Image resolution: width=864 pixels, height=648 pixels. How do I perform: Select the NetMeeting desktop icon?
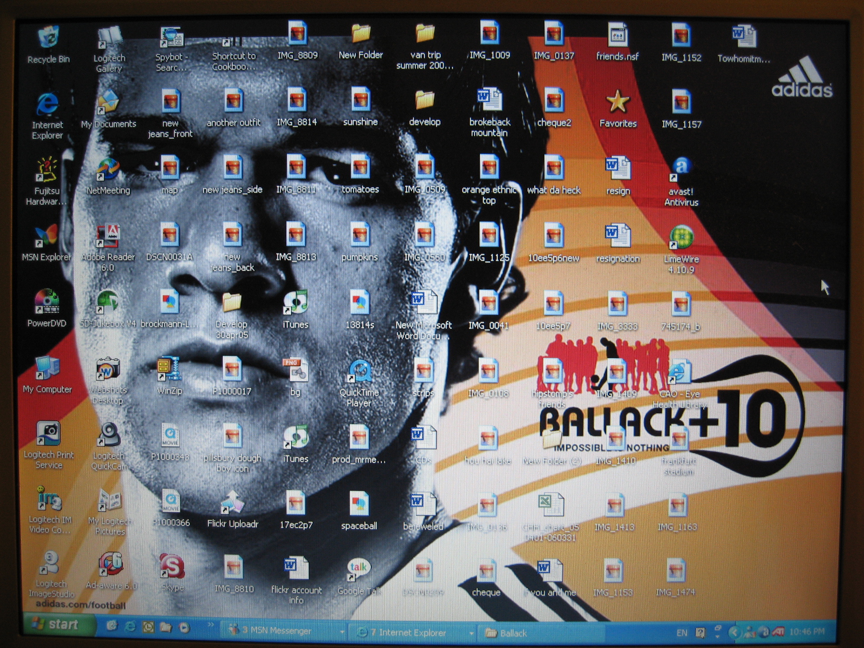108,169
